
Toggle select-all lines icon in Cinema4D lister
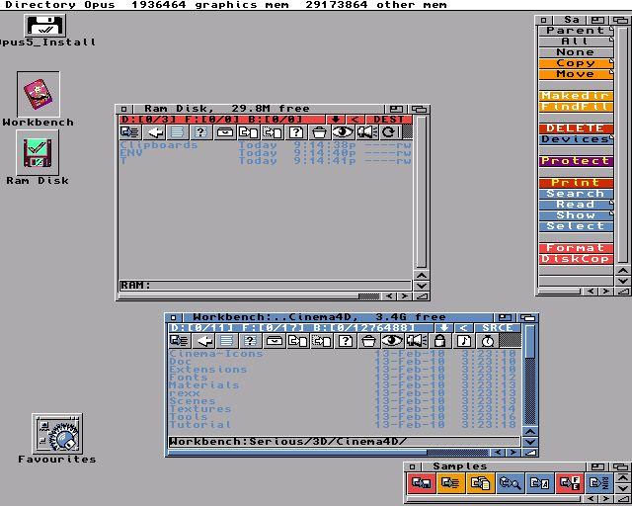(x=226, y=341)
